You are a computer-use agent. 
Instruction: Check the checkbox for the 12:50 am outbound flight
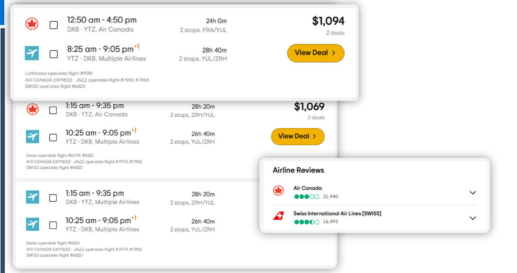click(x=53, y=25)
